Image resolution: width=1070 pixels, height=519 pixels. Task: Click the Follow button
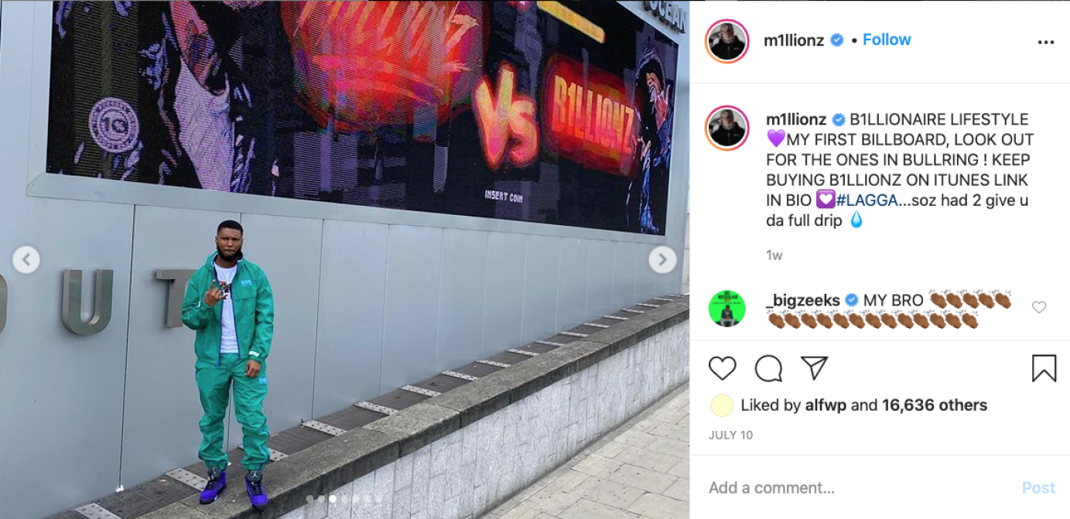point(887,39)
